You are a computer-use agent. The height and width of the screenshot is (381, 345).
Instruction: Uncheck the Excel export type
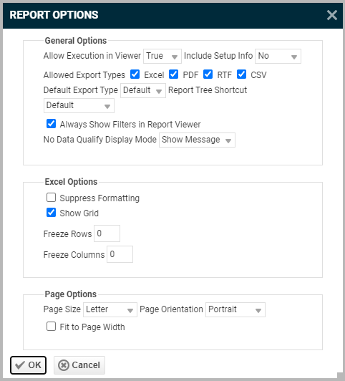click(x=135, y=74)
